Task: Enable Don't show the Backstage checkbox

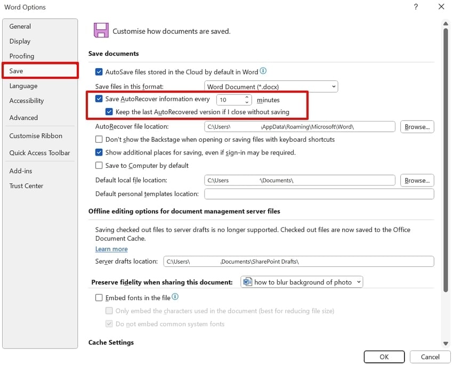Action: point(99,140)
